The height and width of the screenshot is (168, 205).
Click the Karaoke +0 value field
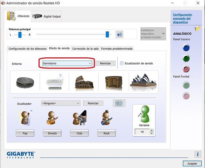click(x=142, y=132)
